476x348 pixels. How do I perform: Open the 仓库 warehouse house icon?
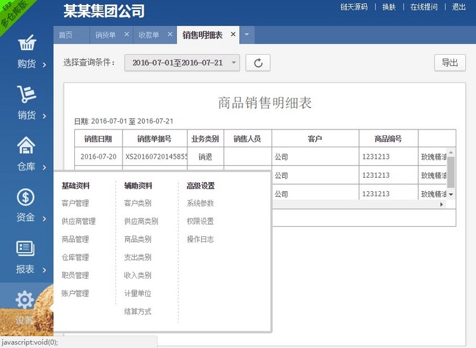click(27, 146)
